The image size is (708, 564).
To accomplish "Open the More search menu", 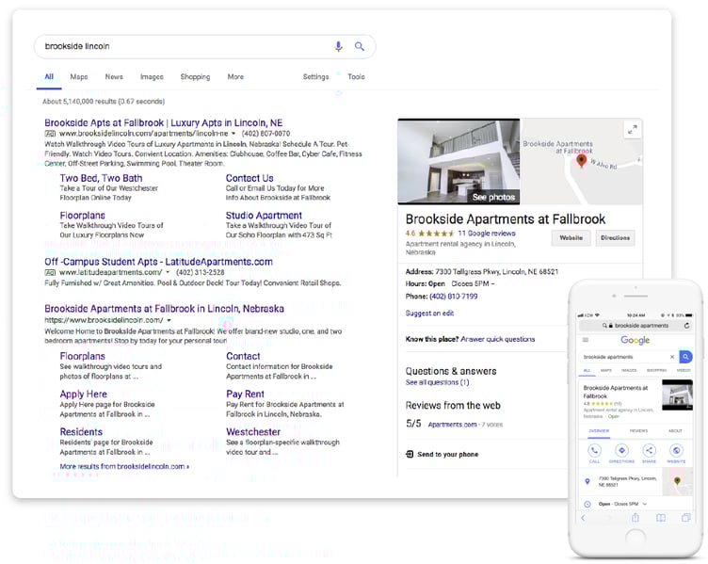I will point(235,77).
